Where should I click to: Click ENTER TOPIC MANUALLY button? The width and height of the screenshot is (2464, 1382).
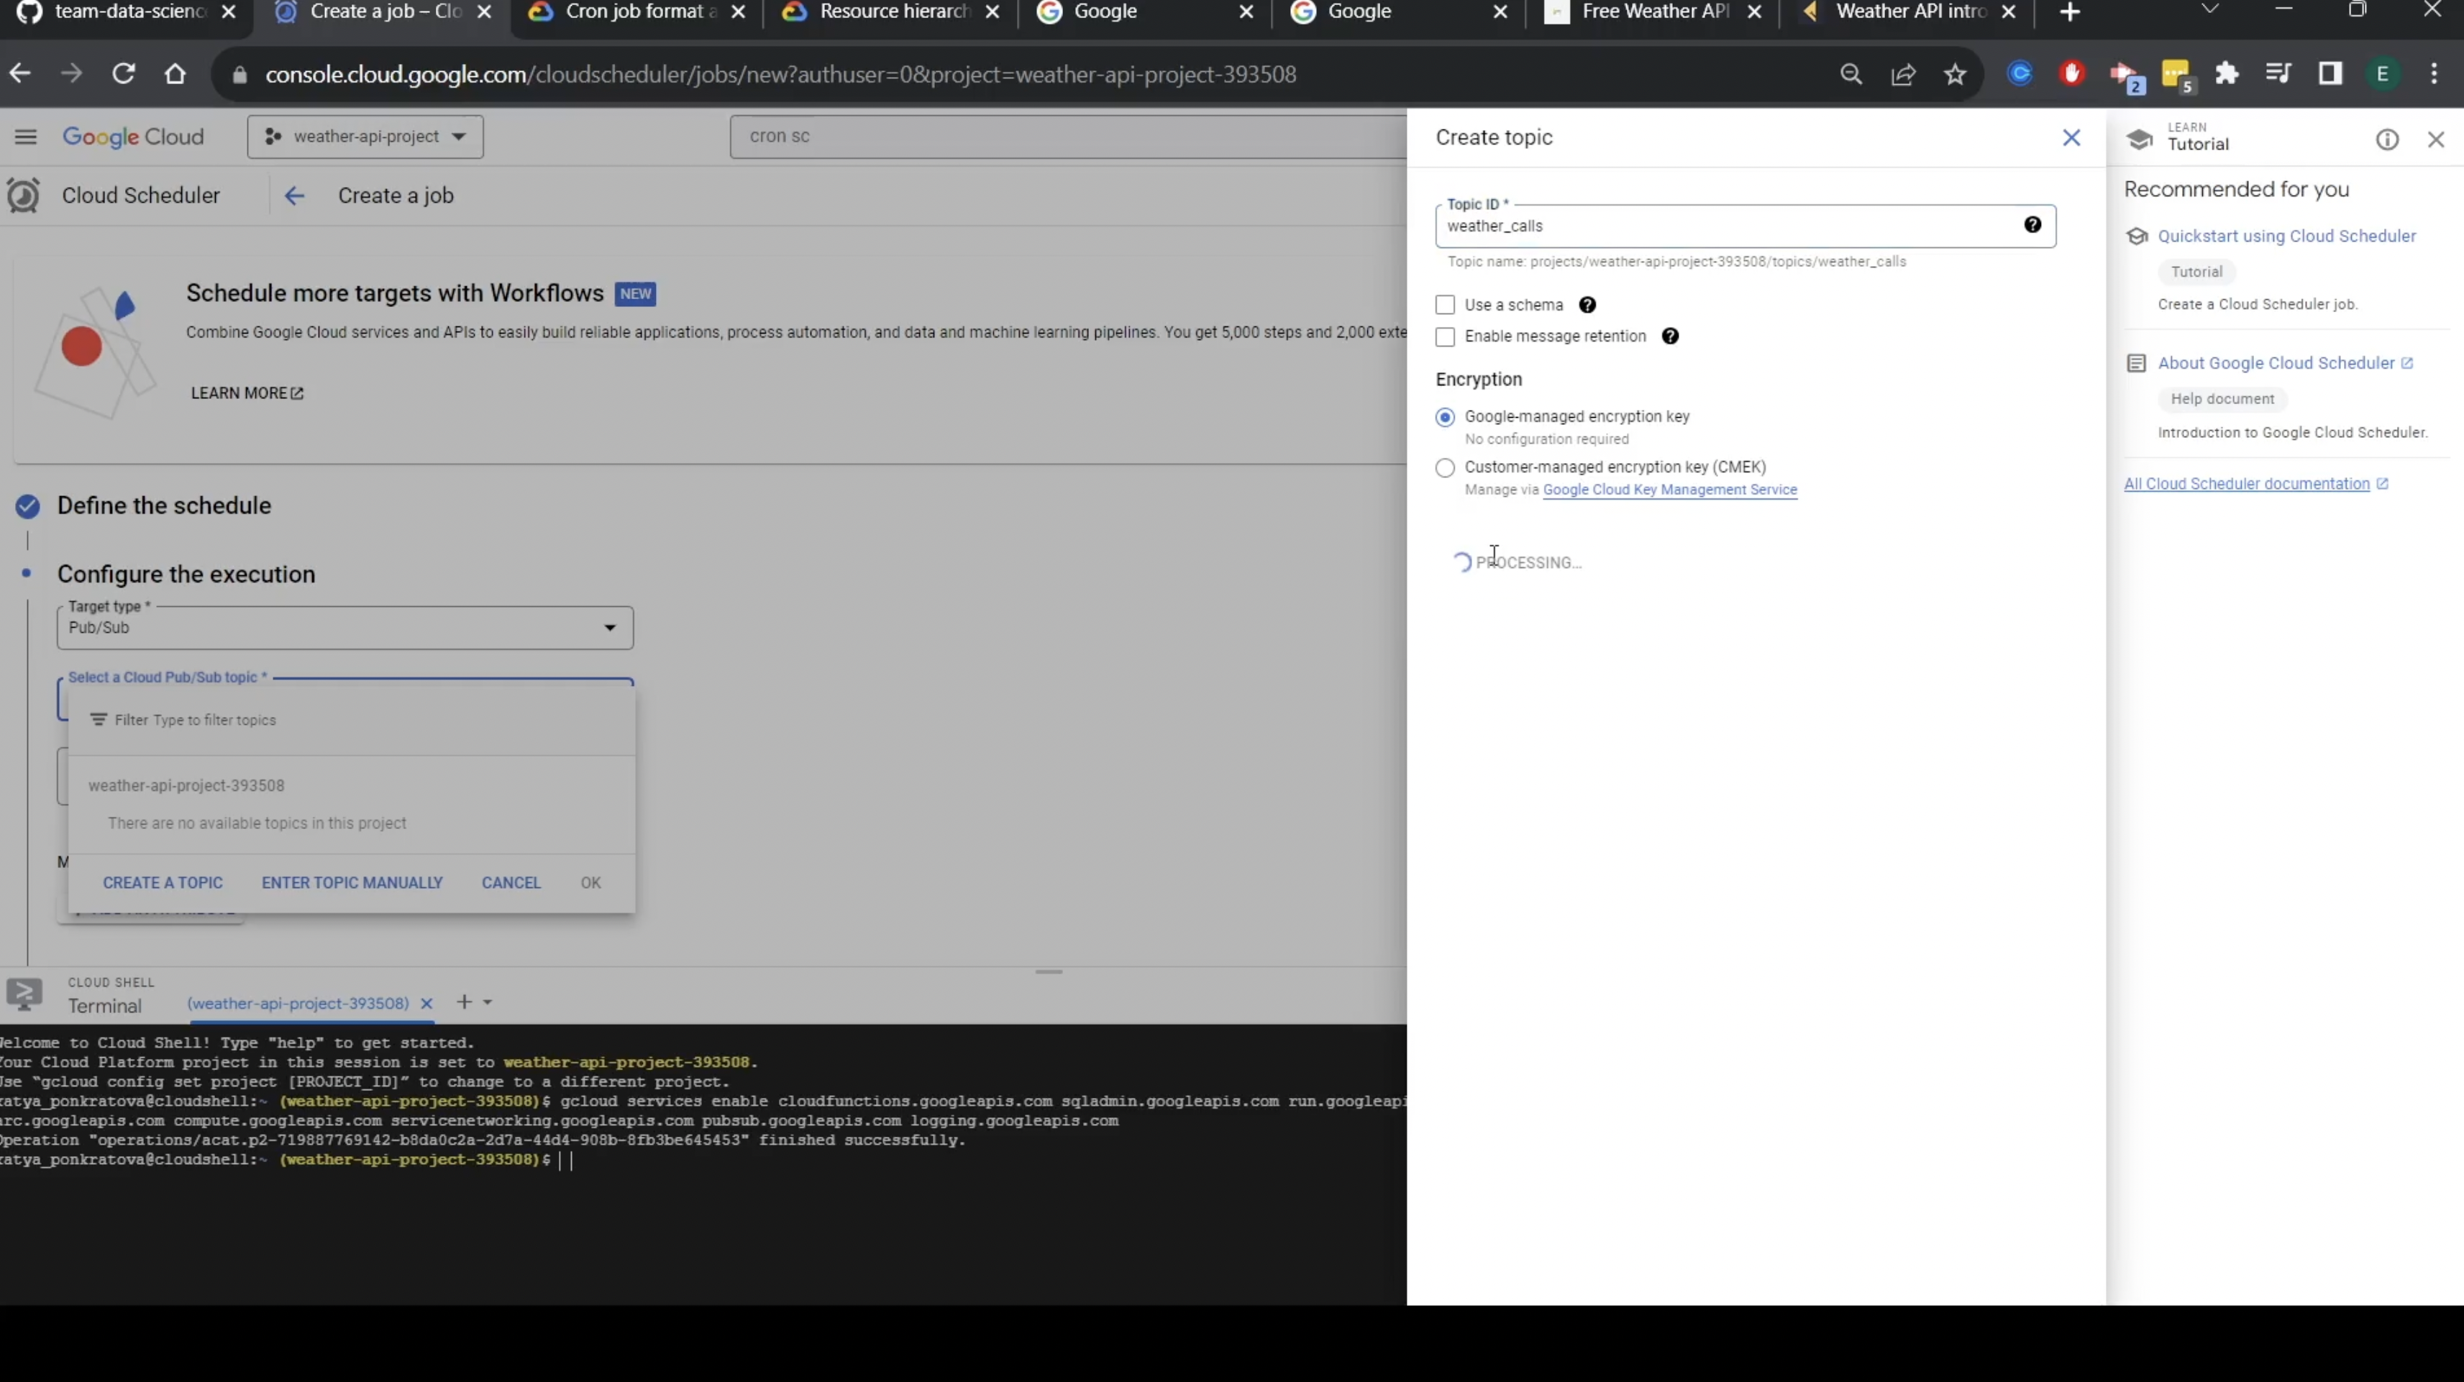(352, 883)
